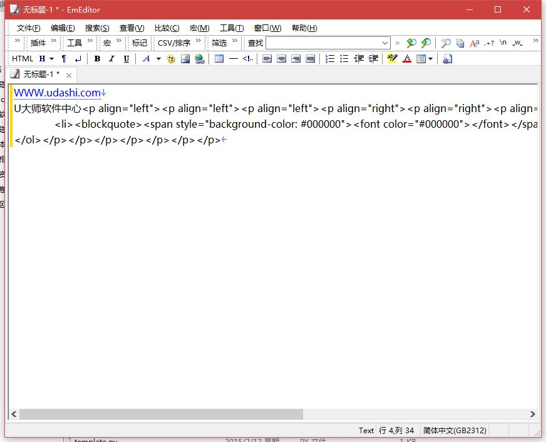Toggle escape sequence \n search option
The image size is (546, 442).
[503, 43]
